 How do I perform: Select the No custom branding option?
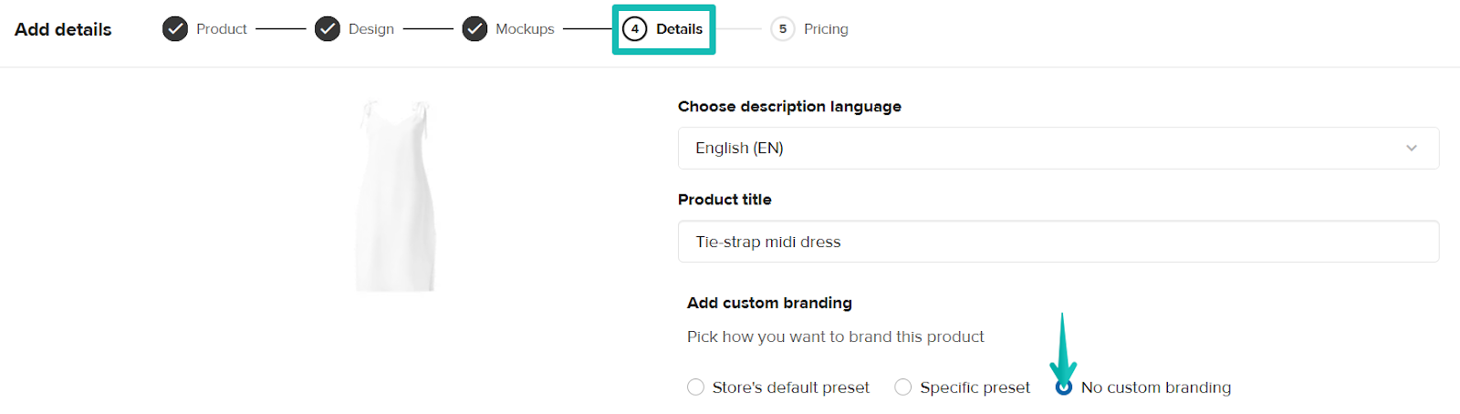(x=1064, y=388)
